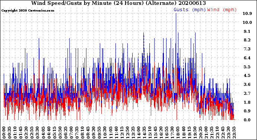Viewport: 257px width, 140px height.
Task: Click the 16:20 time label on x-axis
Action: tap(161, 133)
